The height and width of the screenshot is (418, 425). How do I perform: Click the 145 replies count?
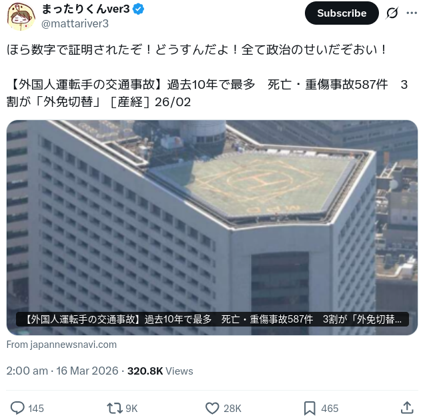(36, 409)
